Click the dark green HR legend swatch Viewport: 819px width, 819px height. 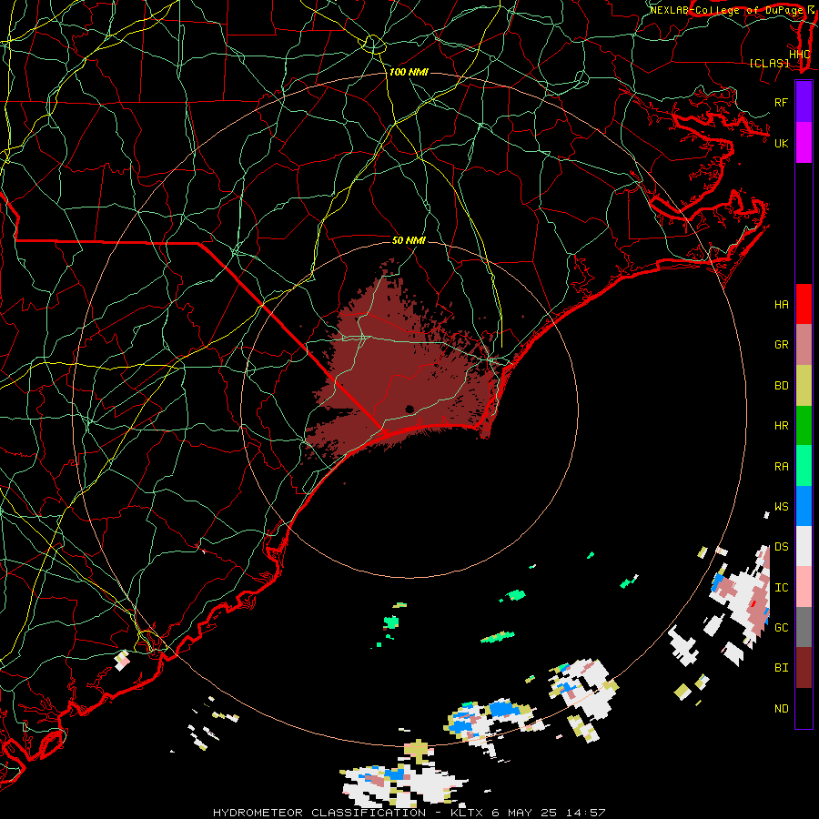[804, 425]
